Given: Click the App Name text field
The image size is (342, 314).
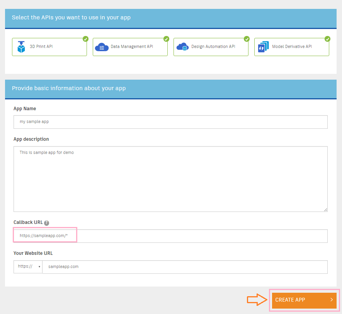Looking at the screenshot, I should (x=170, y=122).
